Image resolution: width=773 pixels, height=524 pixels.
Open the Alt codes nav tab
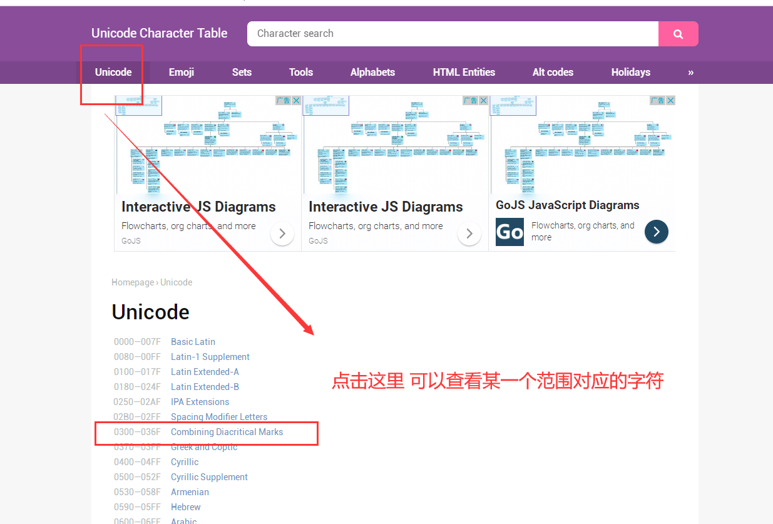pos(553,72)
